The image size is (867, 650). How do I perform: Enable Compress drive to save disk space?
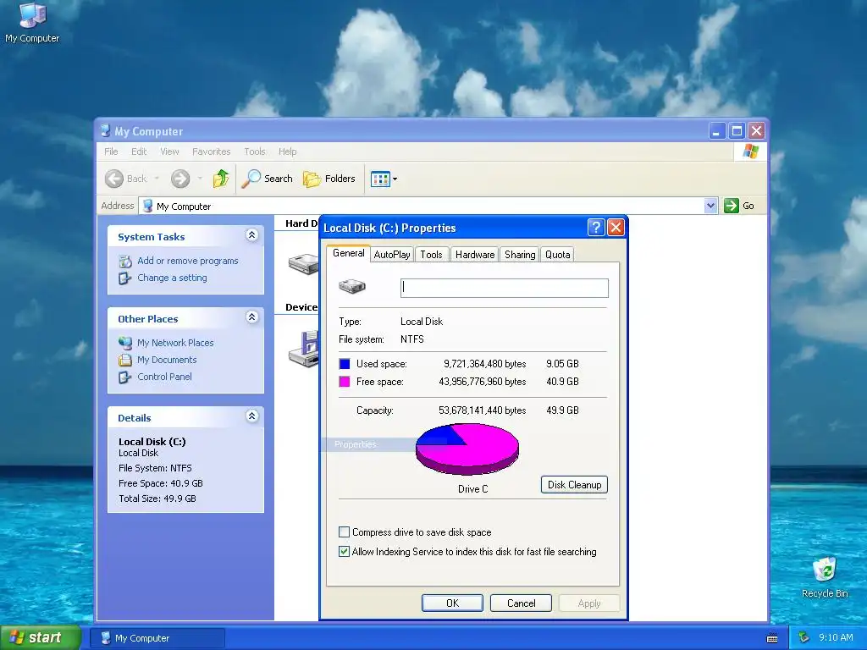pyautogui.click(x=344, y=532)
